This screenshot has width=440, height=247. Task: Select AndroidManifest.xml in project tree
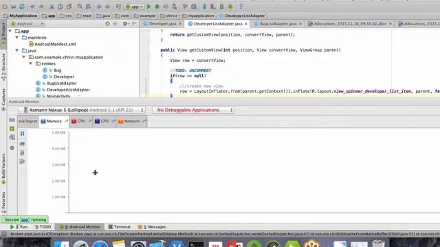52,44
